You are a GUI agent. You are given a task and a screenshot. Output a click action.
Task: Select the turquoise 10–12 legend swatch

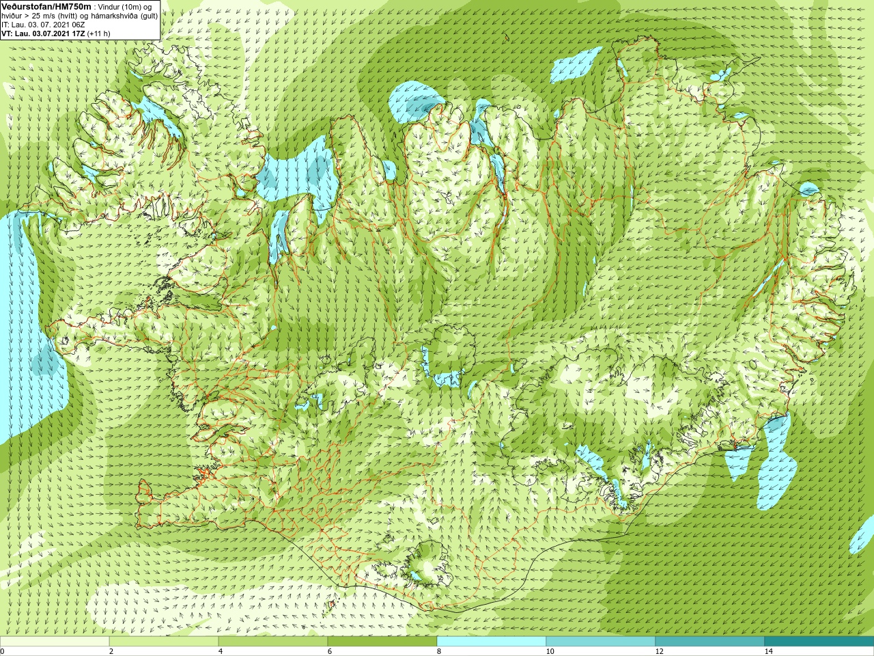[601, 642]
